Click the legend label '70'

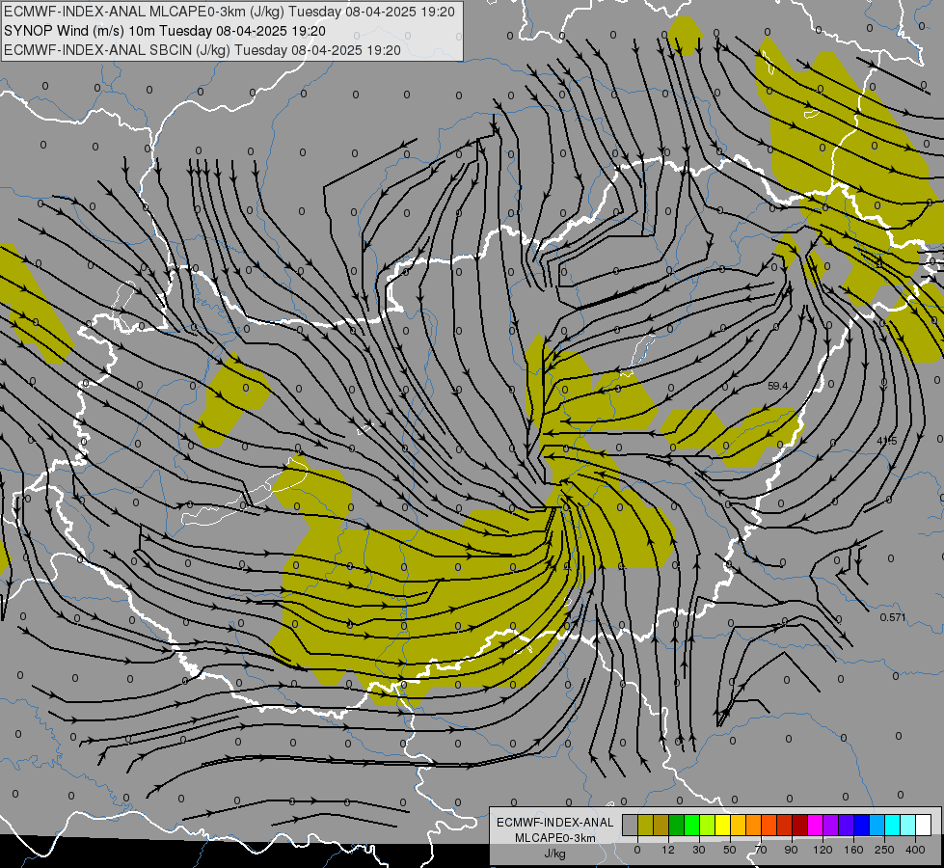761,850
